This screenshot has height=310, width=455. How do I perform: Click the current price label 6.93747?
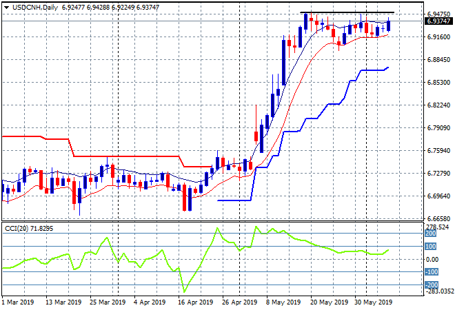[438, 21]
